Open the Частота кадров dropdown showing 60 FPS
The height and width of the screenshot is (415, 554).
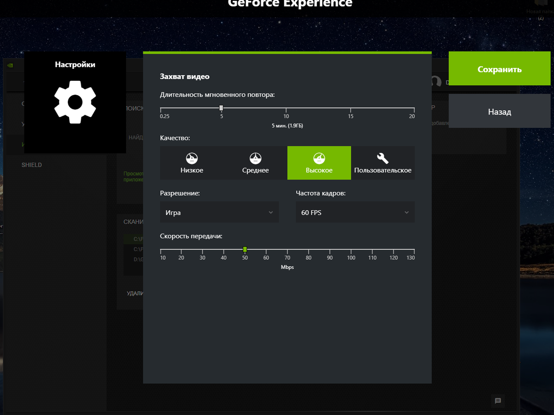point(355,212)
